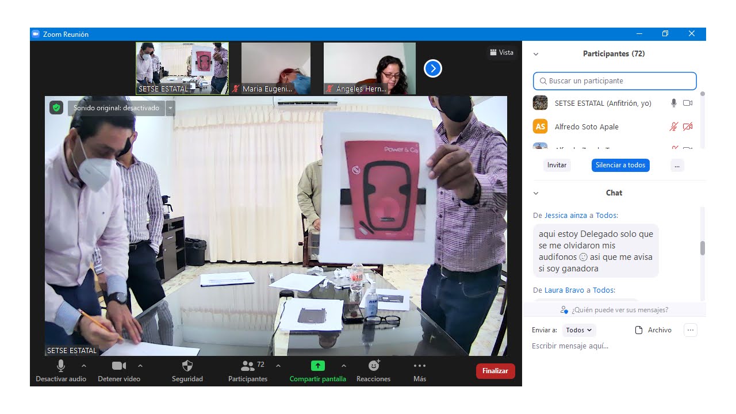Click sender name Jessica ainza in chat
736x414 pixels.
coord(566,216)
